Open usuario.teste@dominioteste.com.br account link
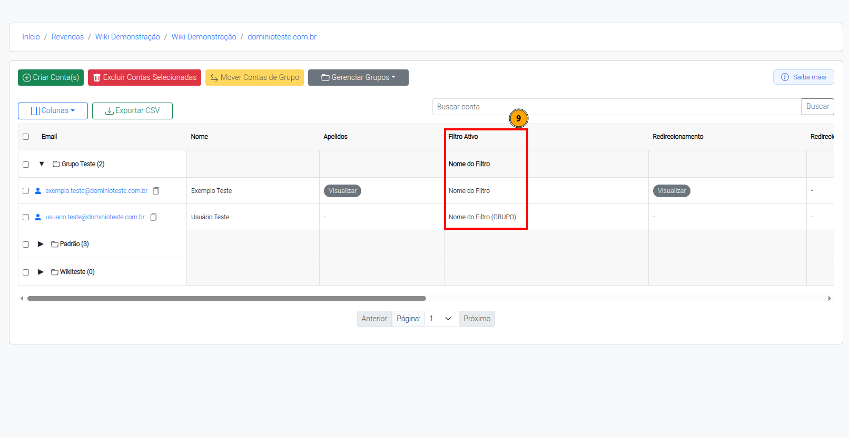The image size is (849, 438). [x=95, y=217]
